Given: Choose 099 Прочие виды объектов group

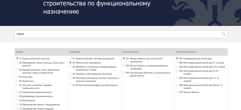Looking at the screenshot, I should pos(124,73).
